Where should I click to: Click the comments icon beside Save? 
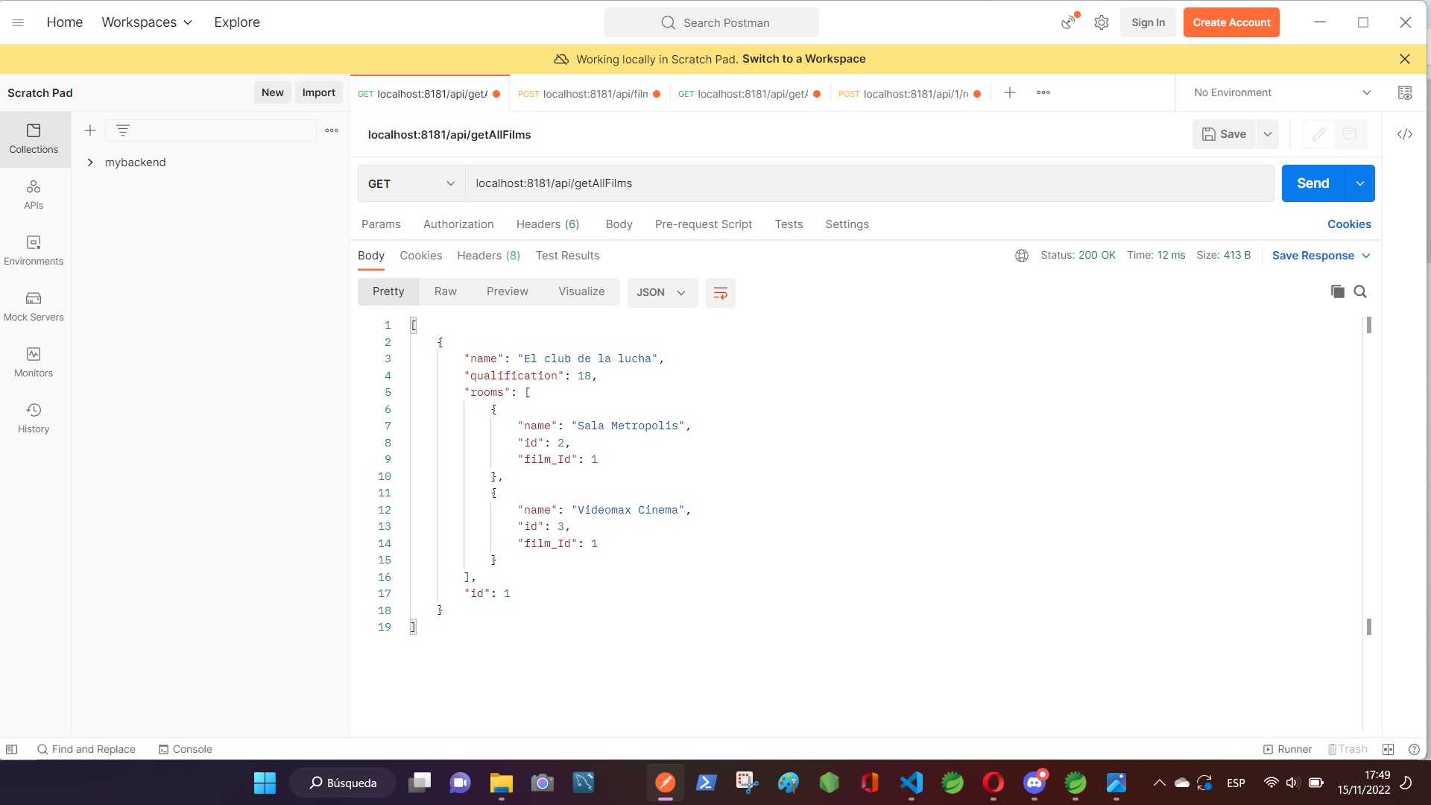point(1350,134)
